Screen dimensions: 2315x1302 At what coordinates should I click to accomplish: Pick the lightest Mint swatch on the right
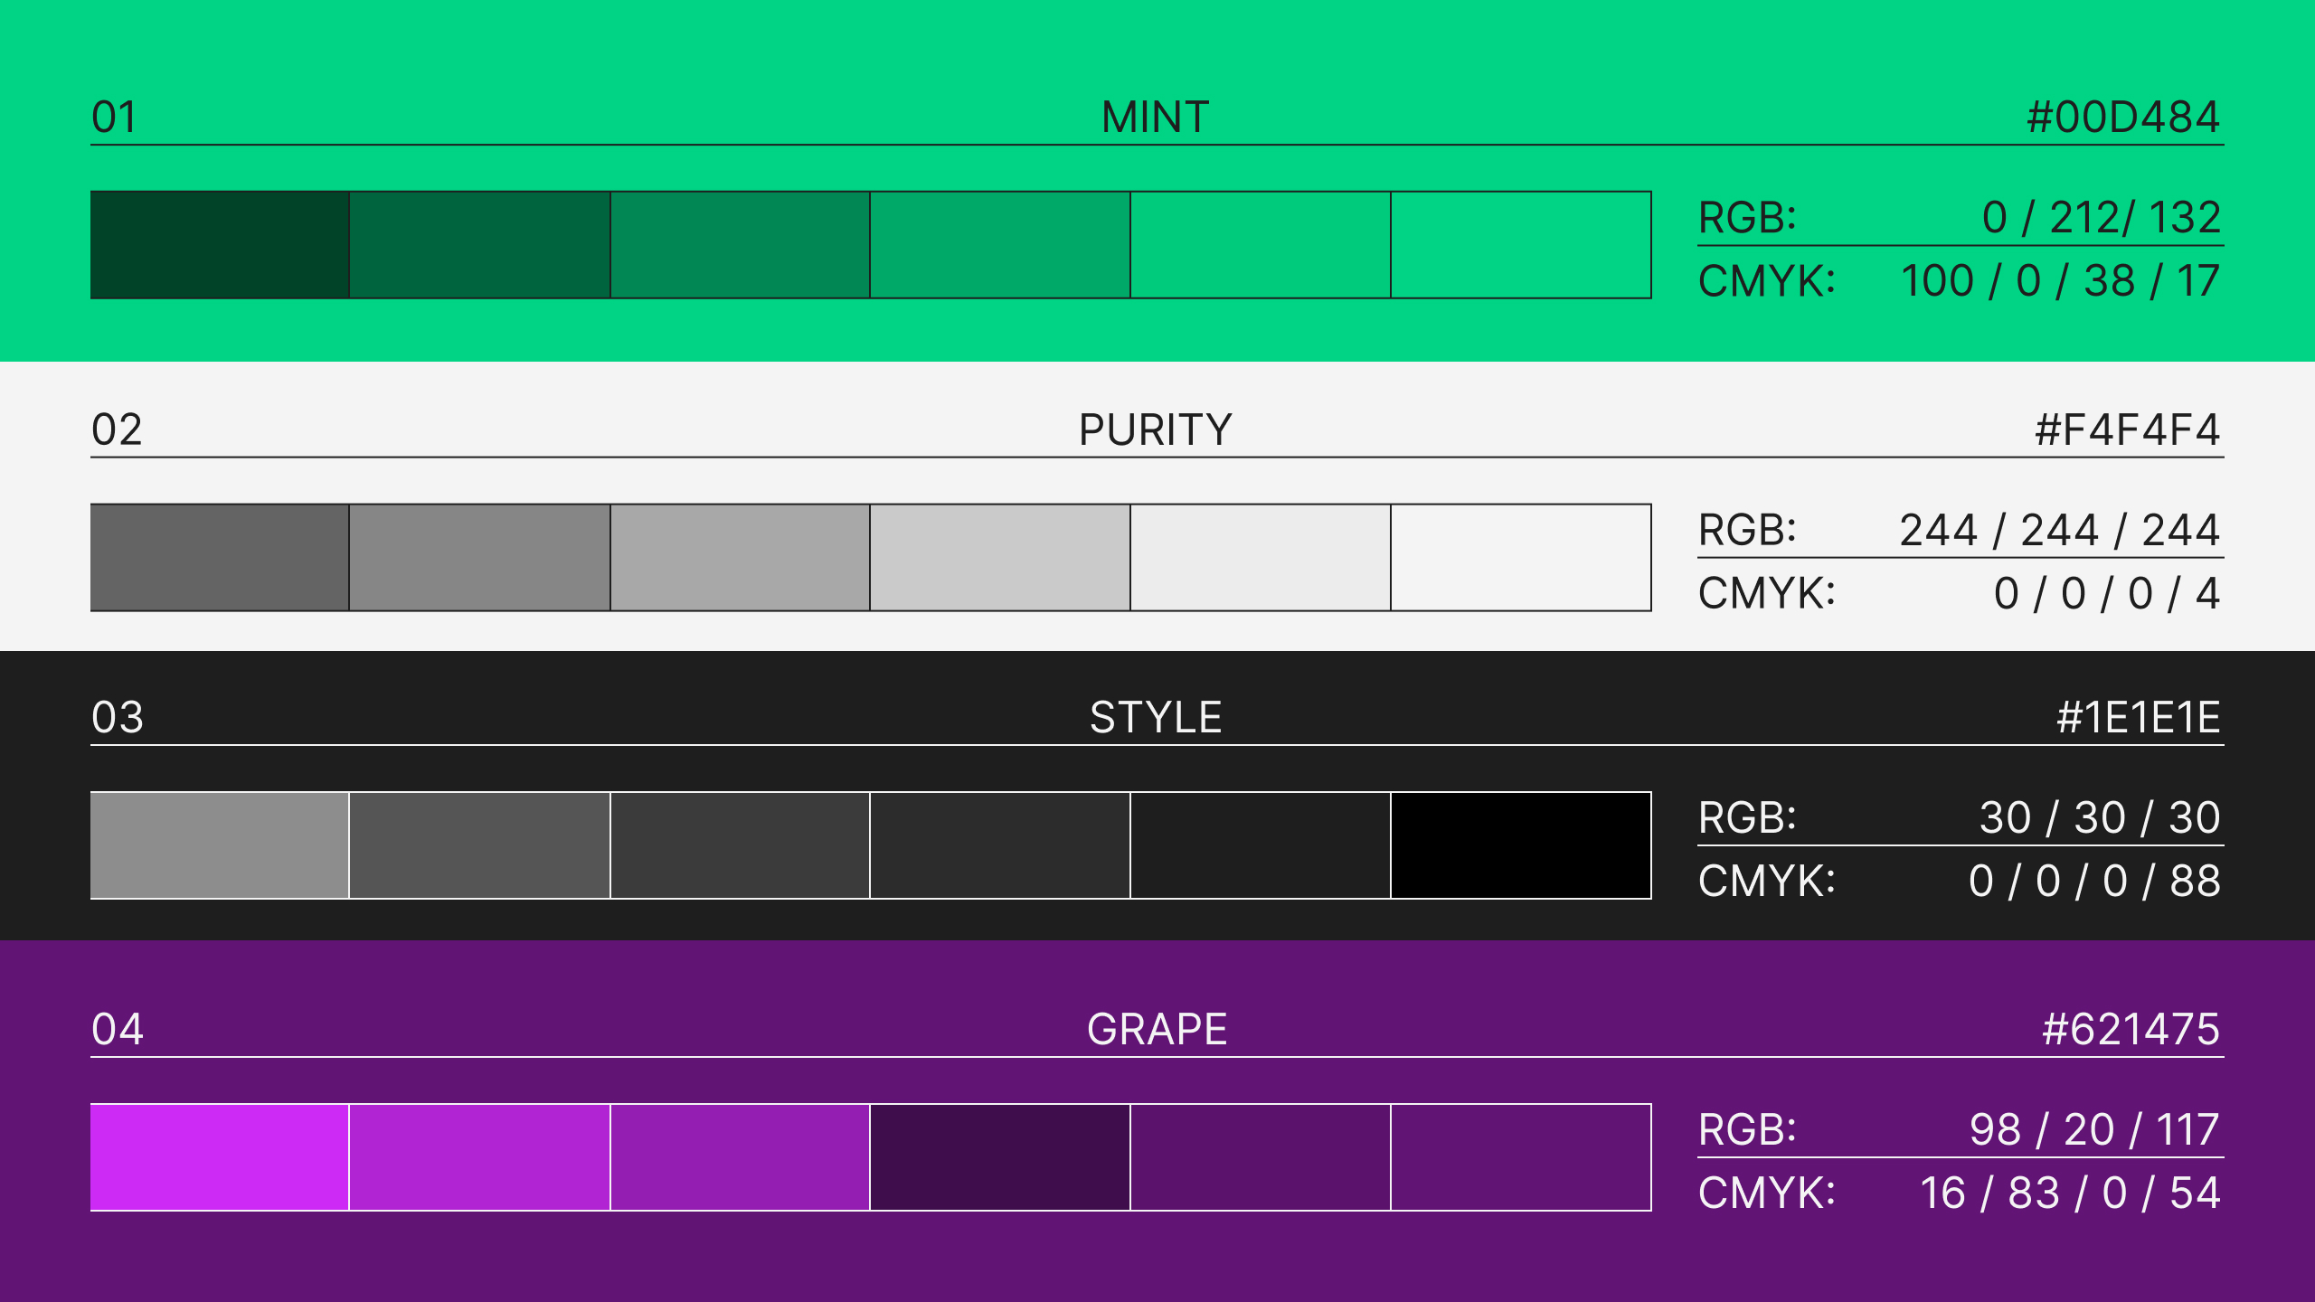coord(1520,245)
